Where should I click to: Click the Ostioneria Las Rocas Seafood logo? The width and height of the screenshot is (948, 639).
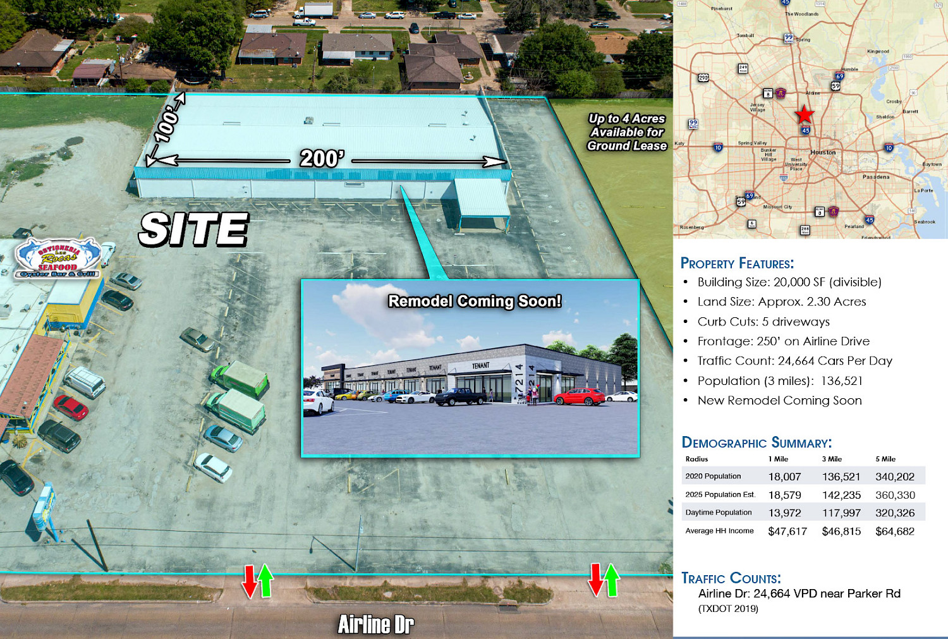click(x=58, y=259)
